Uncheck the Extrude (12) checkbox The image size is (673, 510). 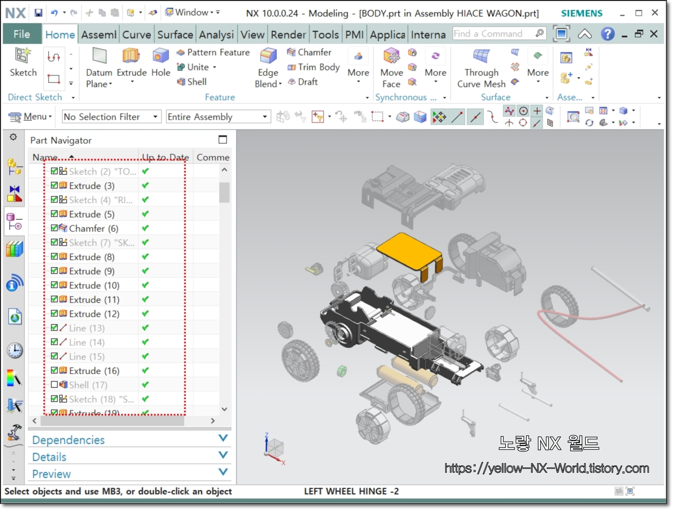tap(54, 313)
